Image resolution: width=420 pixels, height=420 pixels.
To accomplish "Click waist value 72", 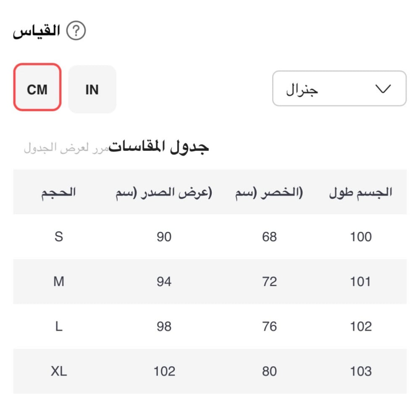I will coord(269,281).
